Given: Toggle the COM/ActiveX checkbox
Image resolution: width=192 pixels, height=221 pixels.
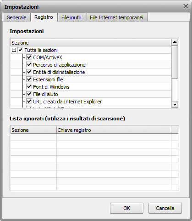Looking at the screenshot, I should 29,57.
